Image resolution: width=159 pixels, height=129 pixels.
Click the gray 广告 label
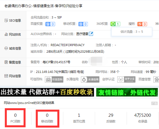pos(154,103)
